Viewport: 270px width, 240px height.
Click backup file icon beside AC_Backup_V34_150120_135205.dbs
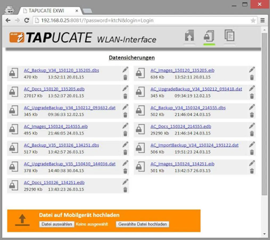coord(14,73)
